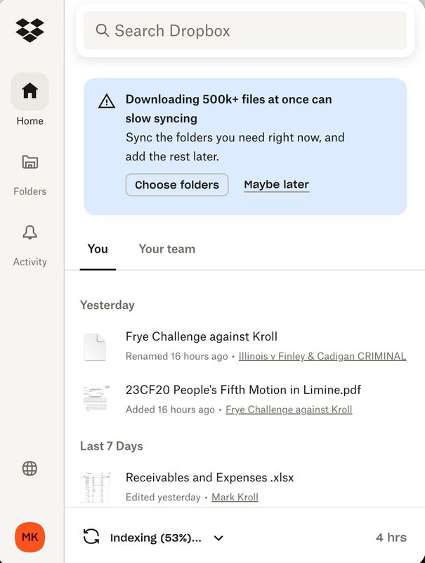The height and width of the screenshot is (563, 425).
Task: Switch to the You tab
Action: point(98,248)
